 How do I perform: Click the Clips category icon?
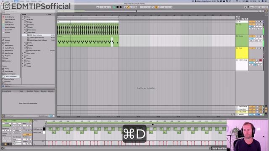click(3, 58)
